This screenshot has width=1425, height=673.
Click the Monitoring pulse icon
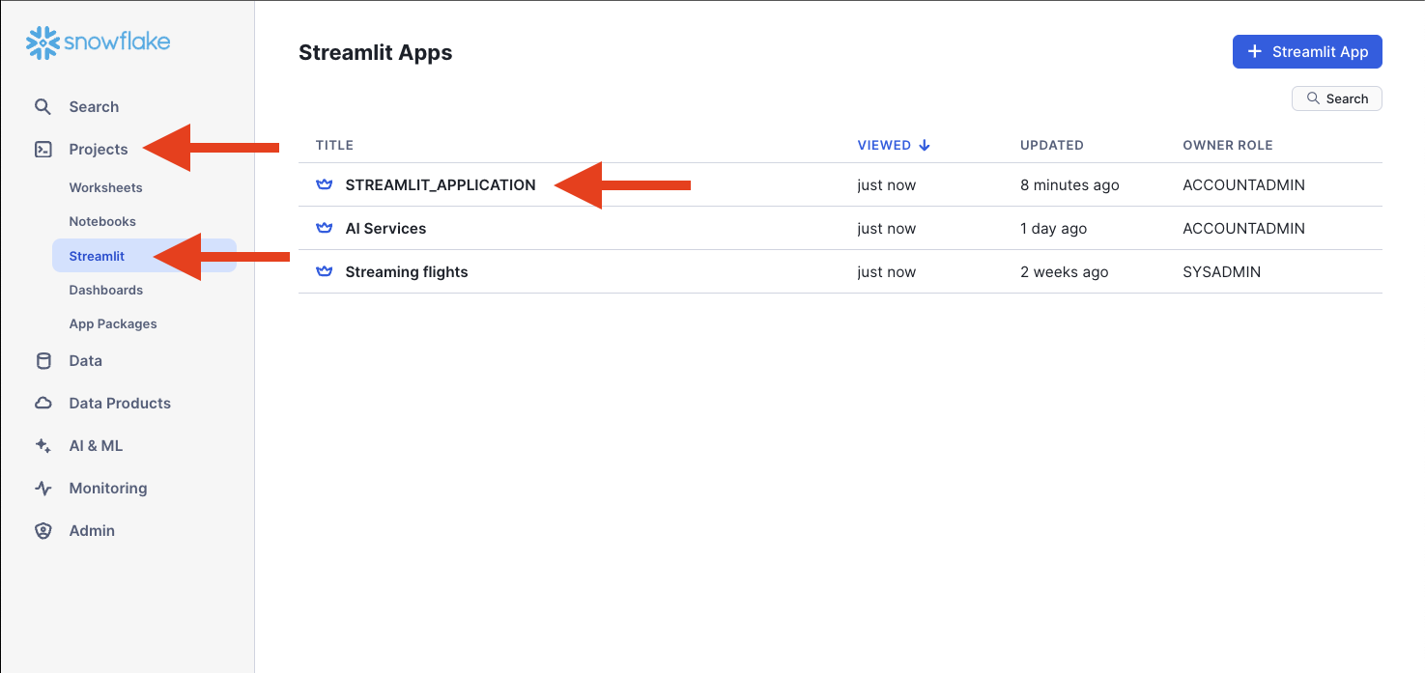43,489
